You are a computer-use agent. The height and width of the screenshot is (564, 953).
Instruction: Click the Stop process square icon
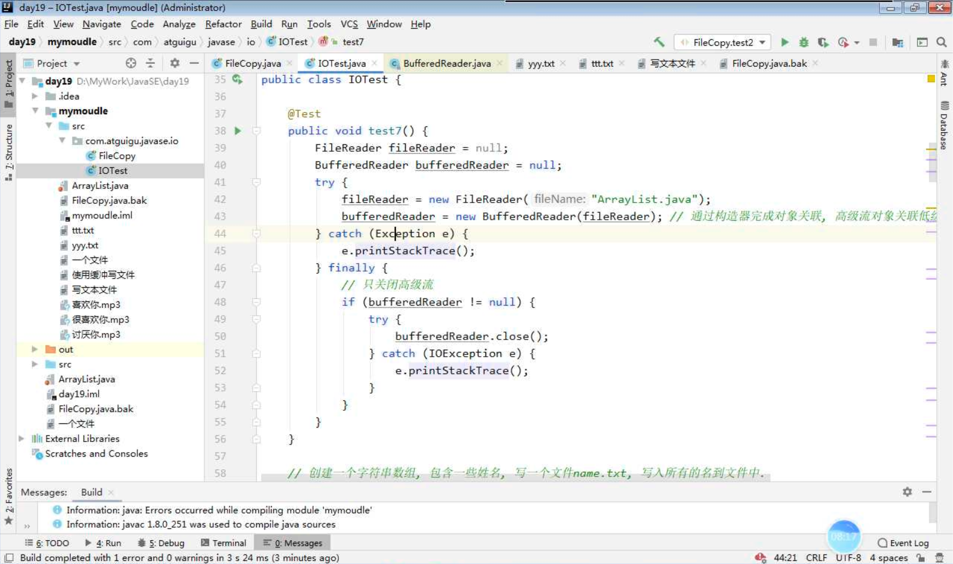point(873,42)
